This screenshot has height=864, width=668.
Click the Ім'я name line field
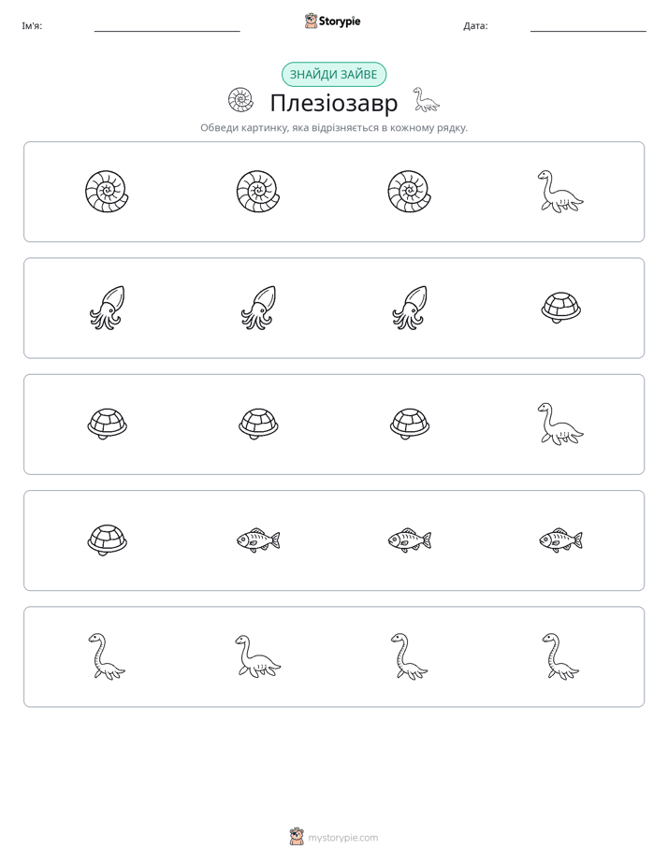167,26
